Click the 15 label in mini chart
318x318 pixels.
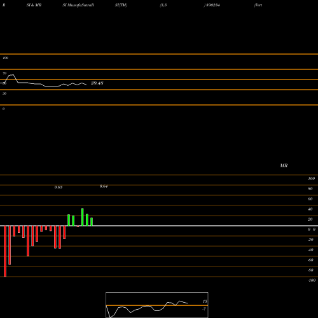(x=205, y=301)
